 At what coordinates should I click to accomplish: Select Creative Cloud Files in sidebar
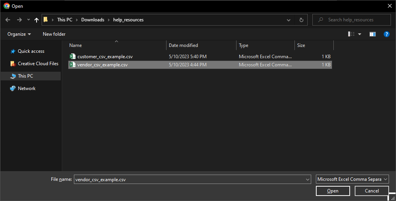click(x=38, y=64)
